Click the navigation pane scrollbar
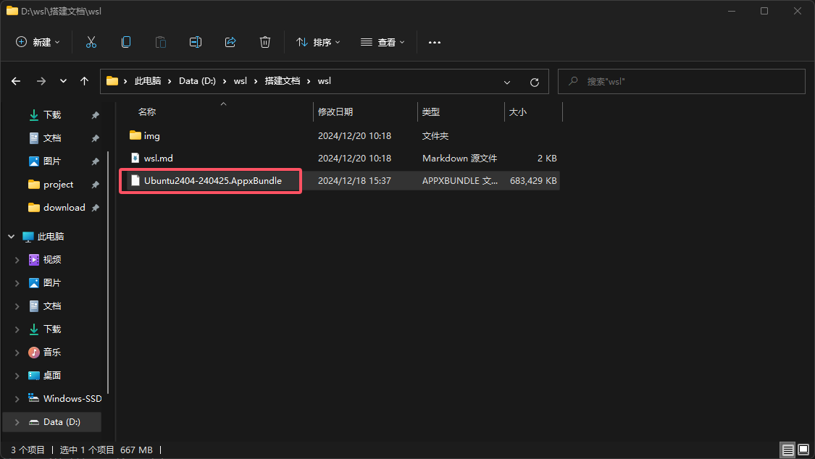This screenshot has width=815, height=459. point(108,273)
